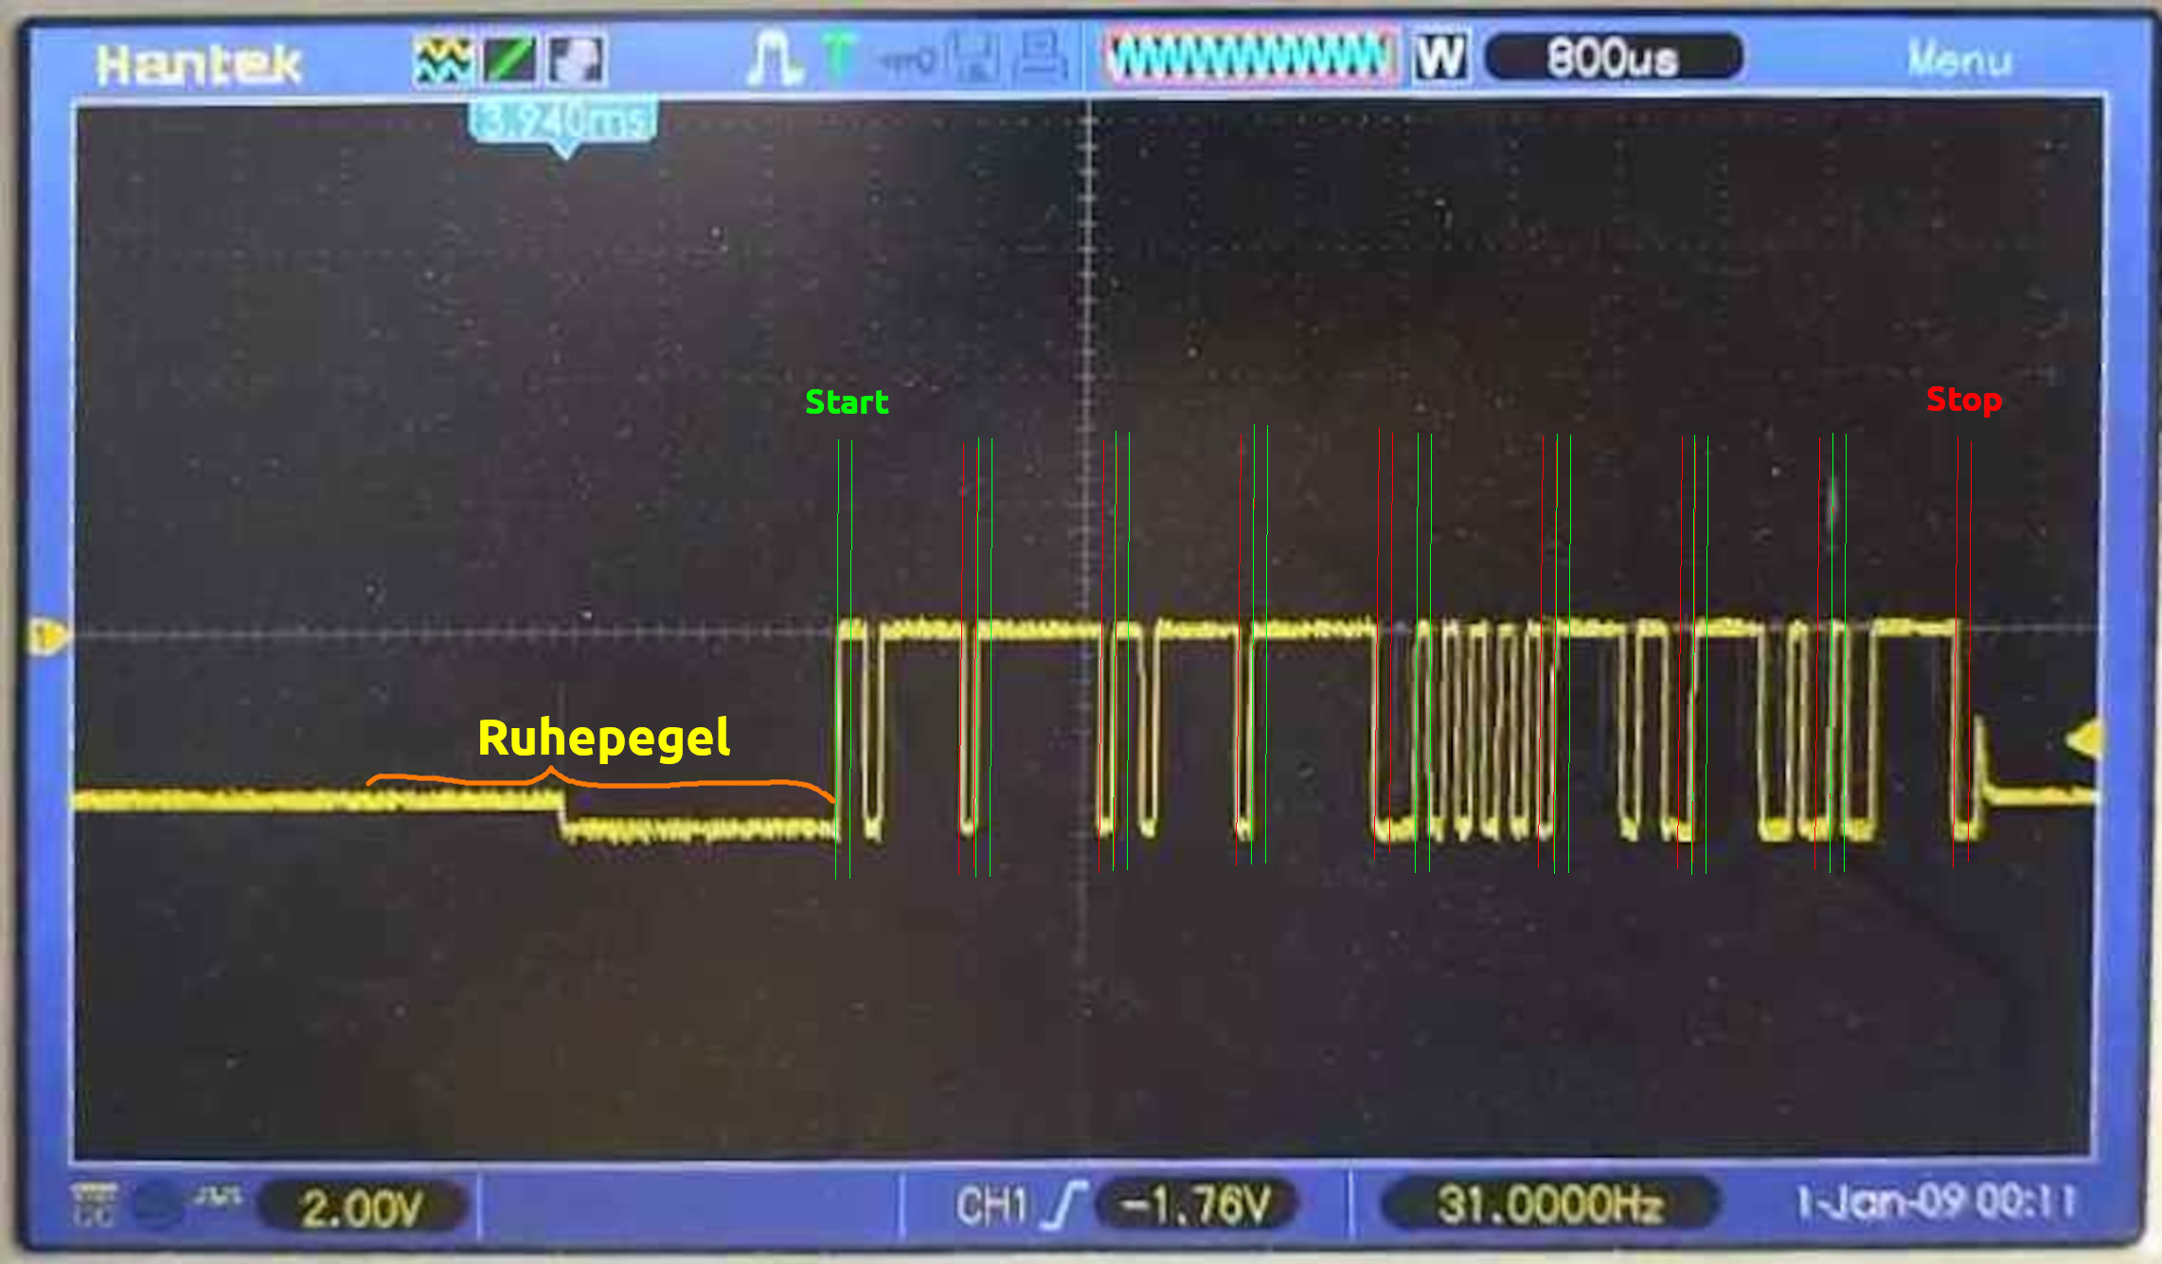Image resolution: width=2162 pixels, height=1264 pixels.
Task: Click the yellow waveform channel icon
Action: (442, 61)
